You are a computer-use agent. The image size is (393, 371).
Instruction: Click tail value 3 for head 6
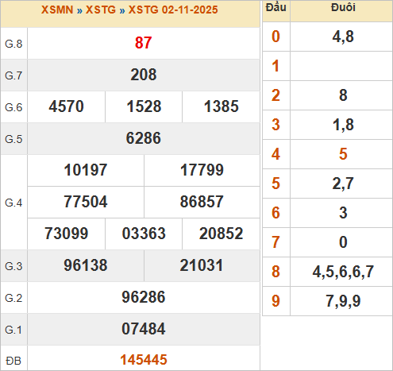pos(343,213)
